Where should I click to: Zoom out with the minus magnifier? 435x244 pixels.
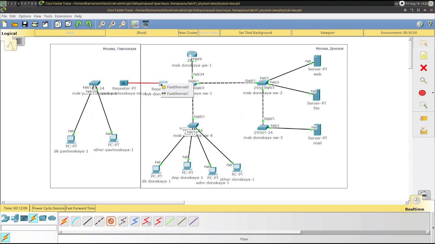[x=122, y=24]
